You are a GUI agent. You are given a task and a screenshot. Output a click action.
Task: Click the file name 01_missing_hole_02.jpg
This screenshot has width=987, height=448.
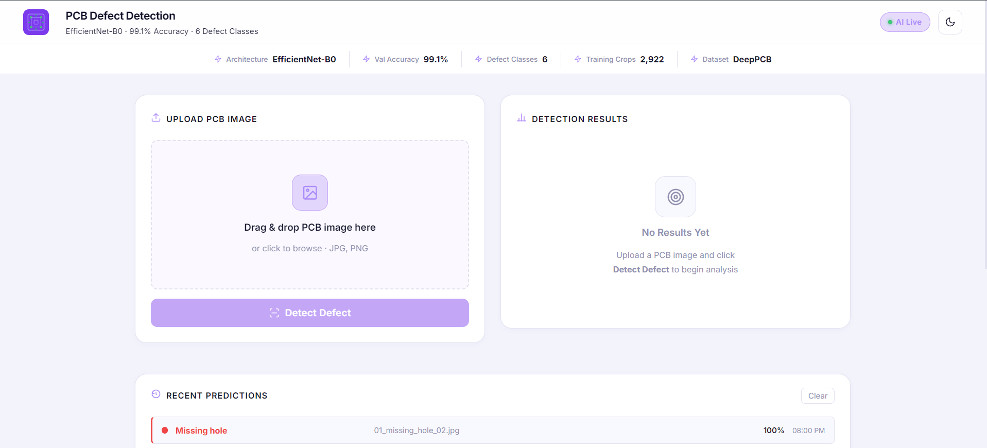(417, 430)
